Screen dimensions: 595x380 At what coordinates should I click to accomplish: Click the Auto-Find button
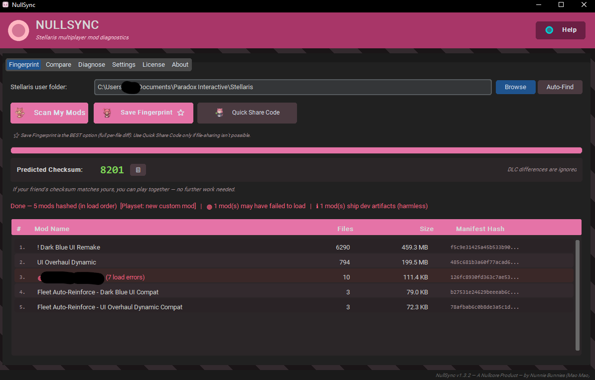[x=560, y=87]
